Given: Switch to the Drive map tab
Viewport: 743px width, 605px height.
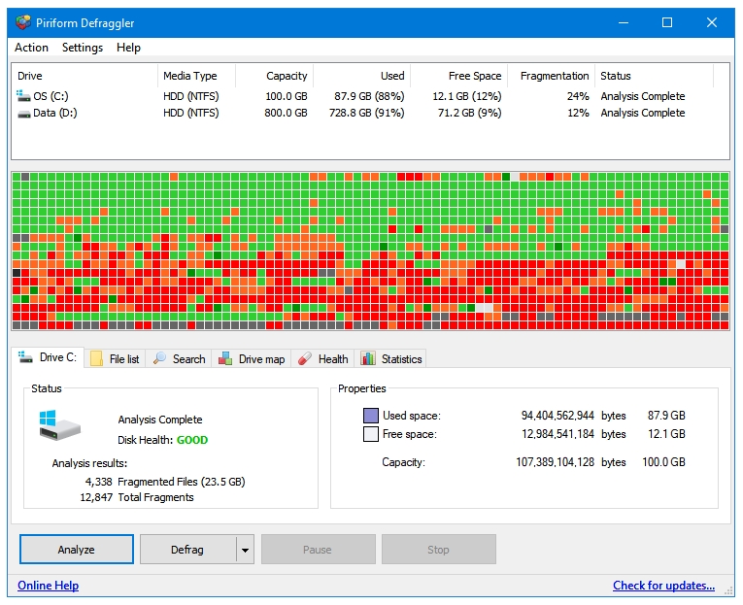Looking at the screenshot, I should 252,358.
